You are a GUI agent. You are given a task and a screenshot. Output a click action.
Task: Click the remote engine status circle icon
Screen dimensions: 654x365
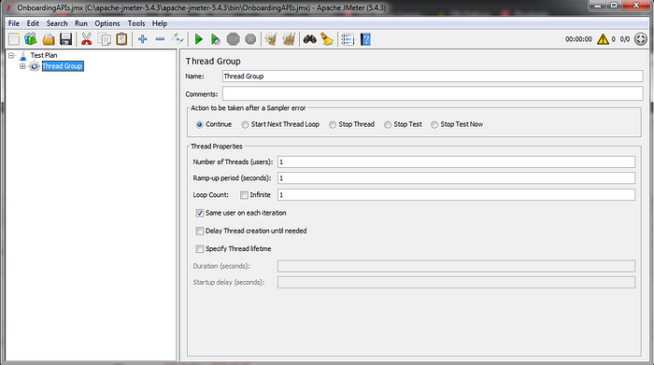click(641, 39)
